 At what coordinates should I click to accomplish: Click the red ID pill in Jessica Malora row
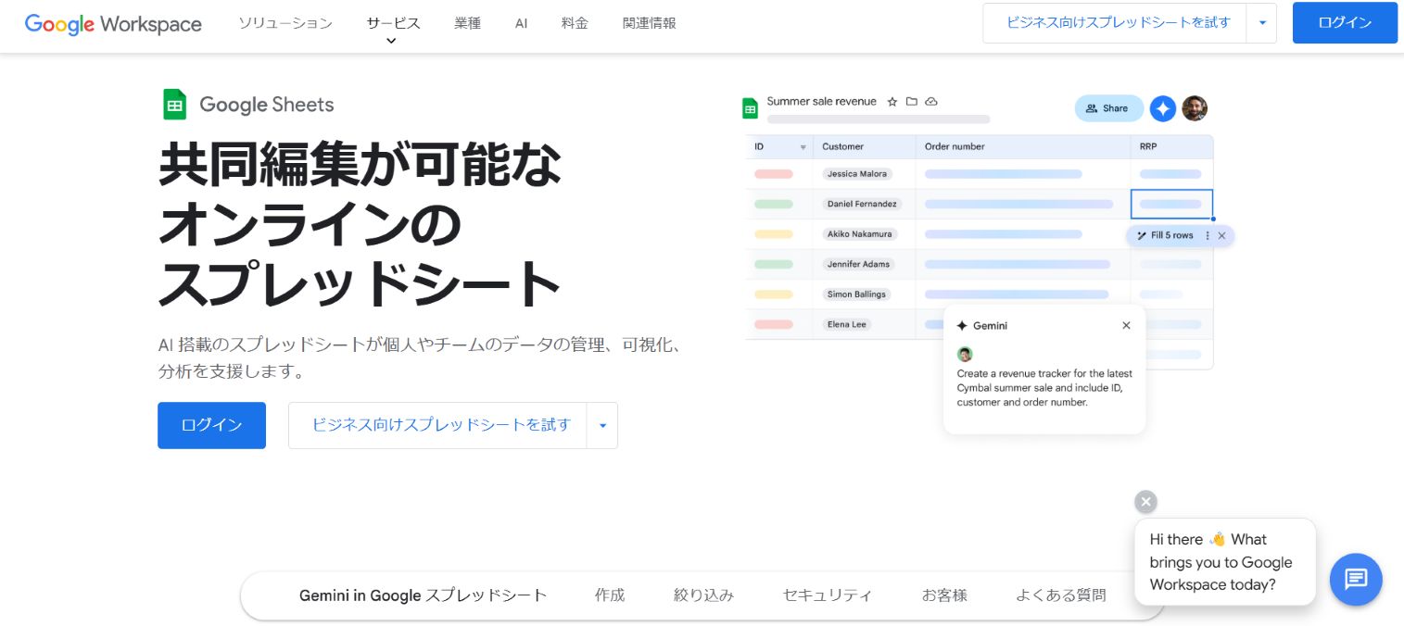[x=774, y=174]
